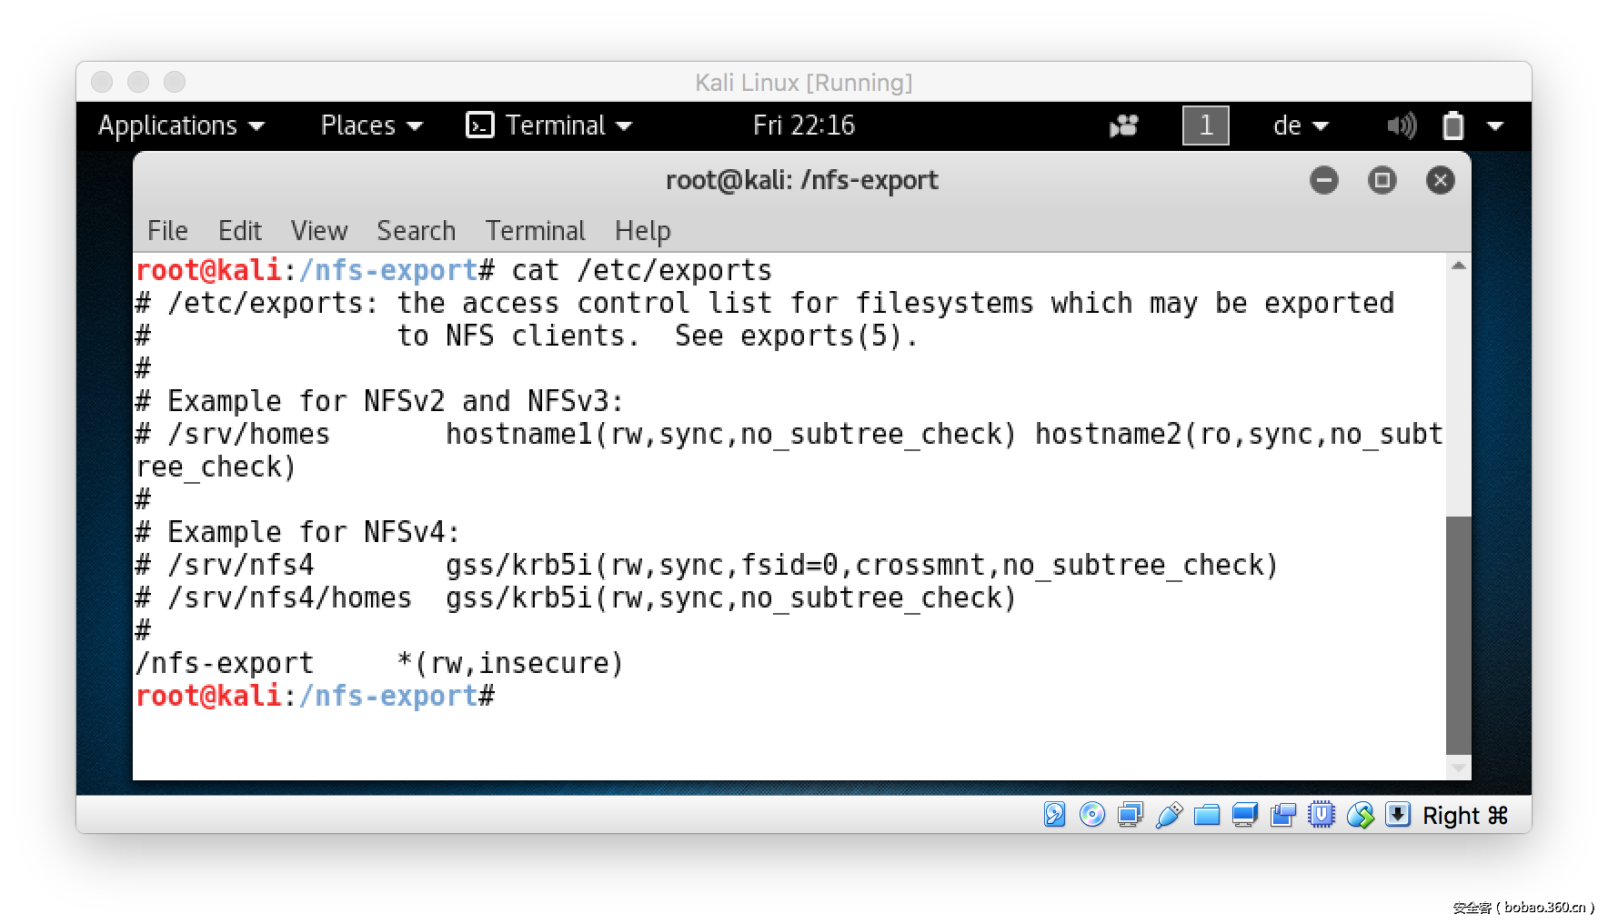Click the optical disc status icon
Screen dimensions: 1608x924
[x=1092, y=814]
